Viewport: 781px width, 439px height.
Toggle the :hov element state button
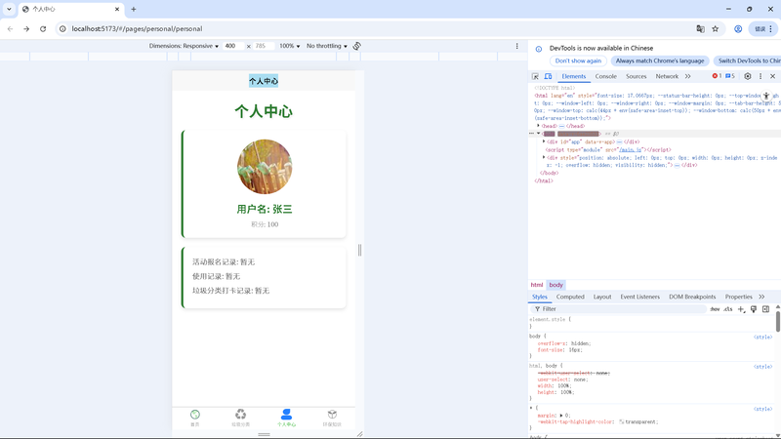click(715, 309)
